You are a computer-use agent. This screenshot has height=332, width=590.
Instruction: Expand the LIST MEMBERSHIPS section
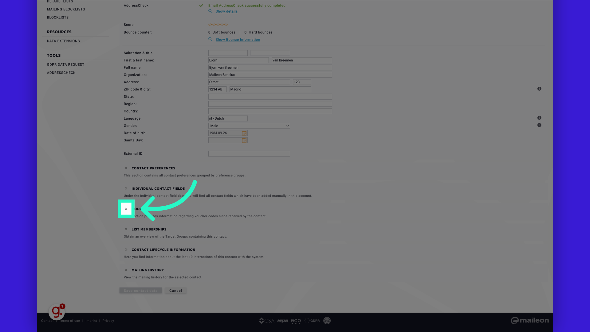tap(126, 229)
